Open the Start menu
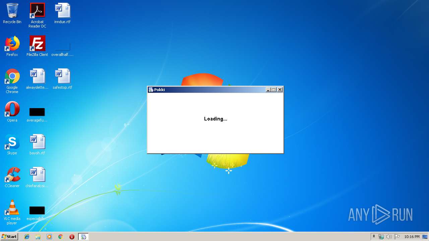This screenshot has width=429, height=241. [x=9, y=236]
